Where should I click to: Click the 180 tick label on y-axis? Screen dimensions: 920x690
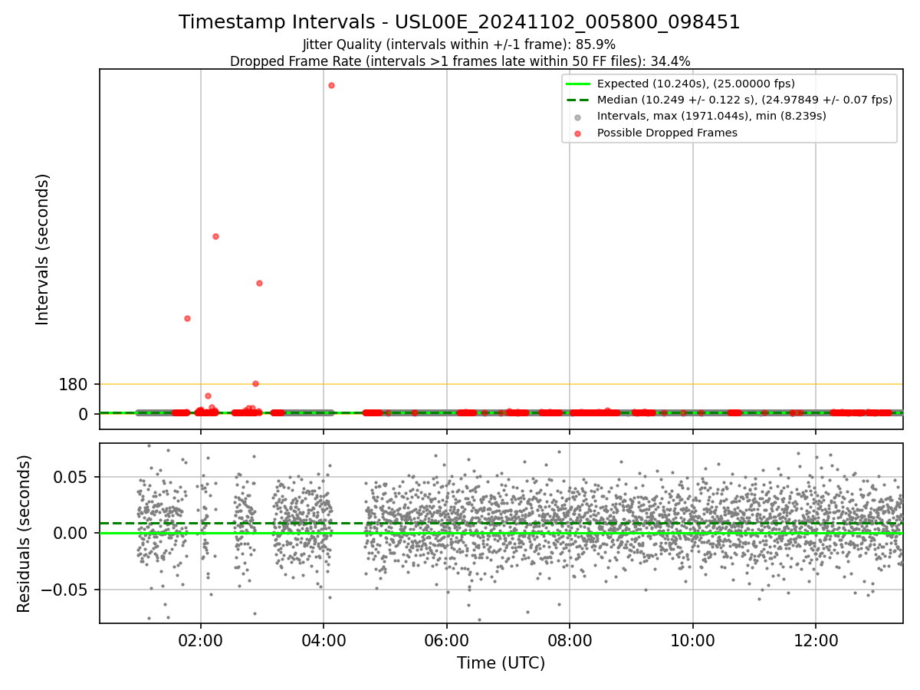coord(74,384)
